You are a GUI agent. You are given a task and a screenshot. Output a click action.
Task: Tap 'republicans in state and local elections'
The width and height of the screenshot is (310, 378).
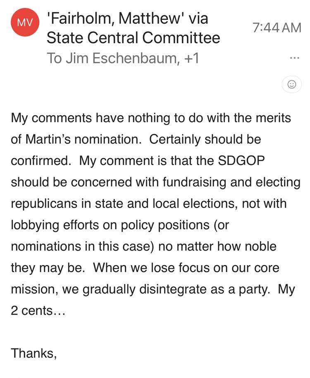(x=123, y=204)
